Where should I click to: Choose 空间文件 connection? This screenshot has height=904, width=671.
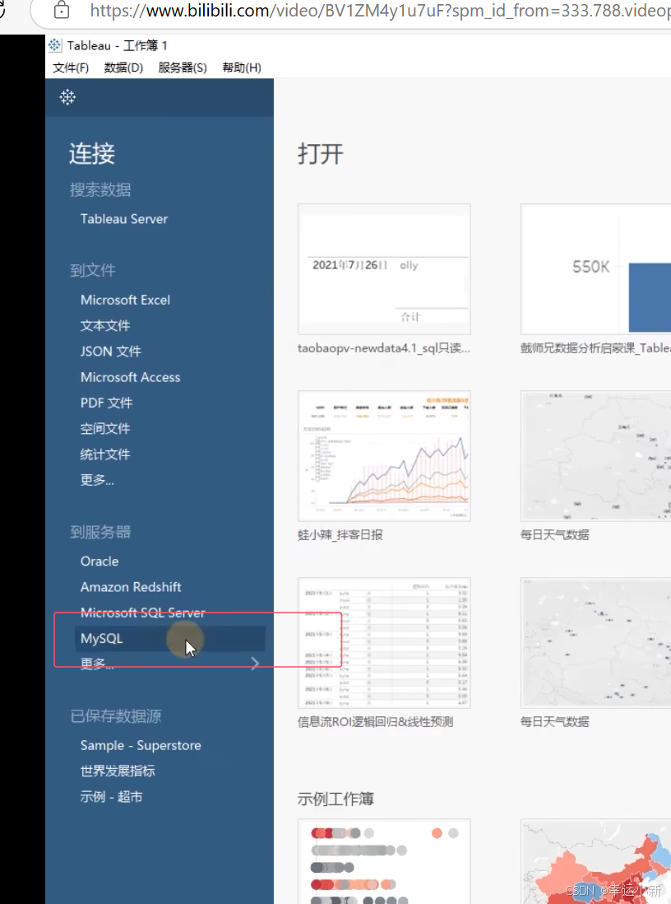click(x=104, y=428)
